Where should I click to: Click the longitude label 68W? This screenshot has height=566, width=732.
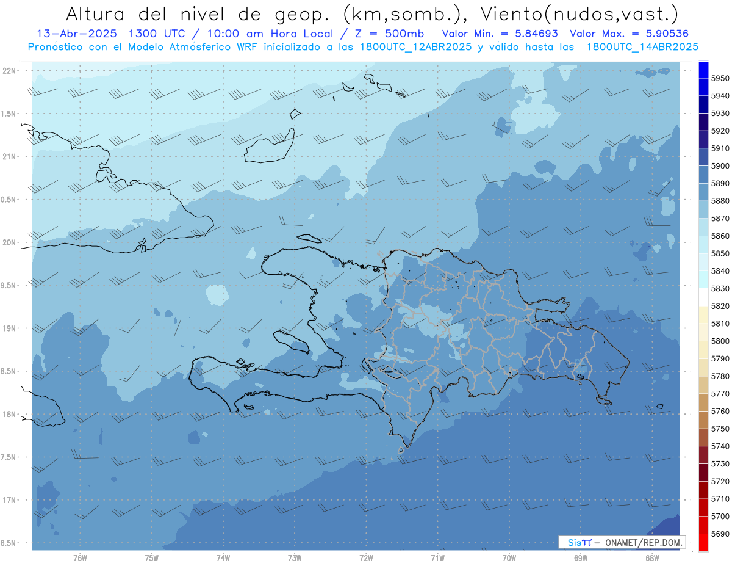[x=652, y=558]
